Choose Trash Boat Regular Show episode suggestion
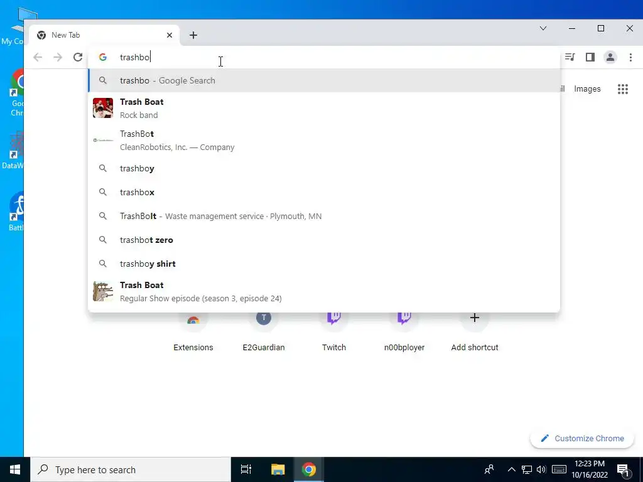 pos(324,291)
